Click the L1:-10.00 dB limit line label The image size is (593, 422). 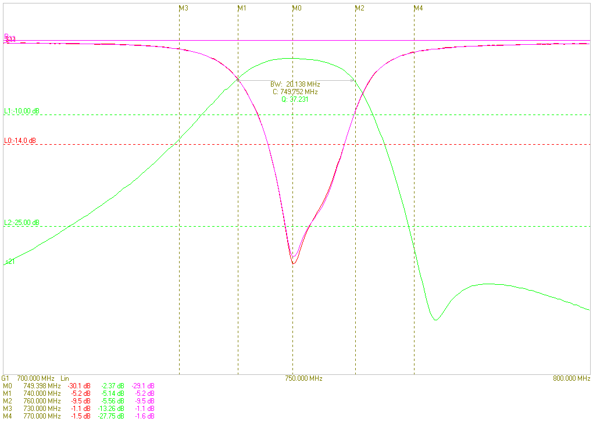(x=22, y=111)
